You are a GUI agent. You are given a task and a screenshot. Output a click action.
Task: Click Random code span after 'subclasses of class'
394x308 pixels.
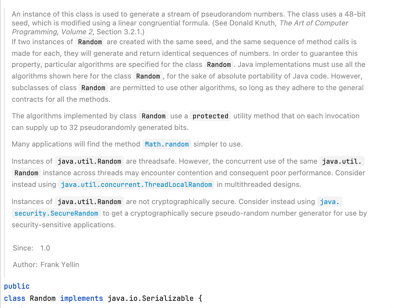[93, 88]
